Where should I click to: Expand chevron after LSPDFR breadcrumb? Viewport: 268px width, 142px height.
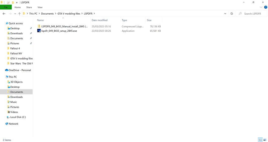click(94, 14)
